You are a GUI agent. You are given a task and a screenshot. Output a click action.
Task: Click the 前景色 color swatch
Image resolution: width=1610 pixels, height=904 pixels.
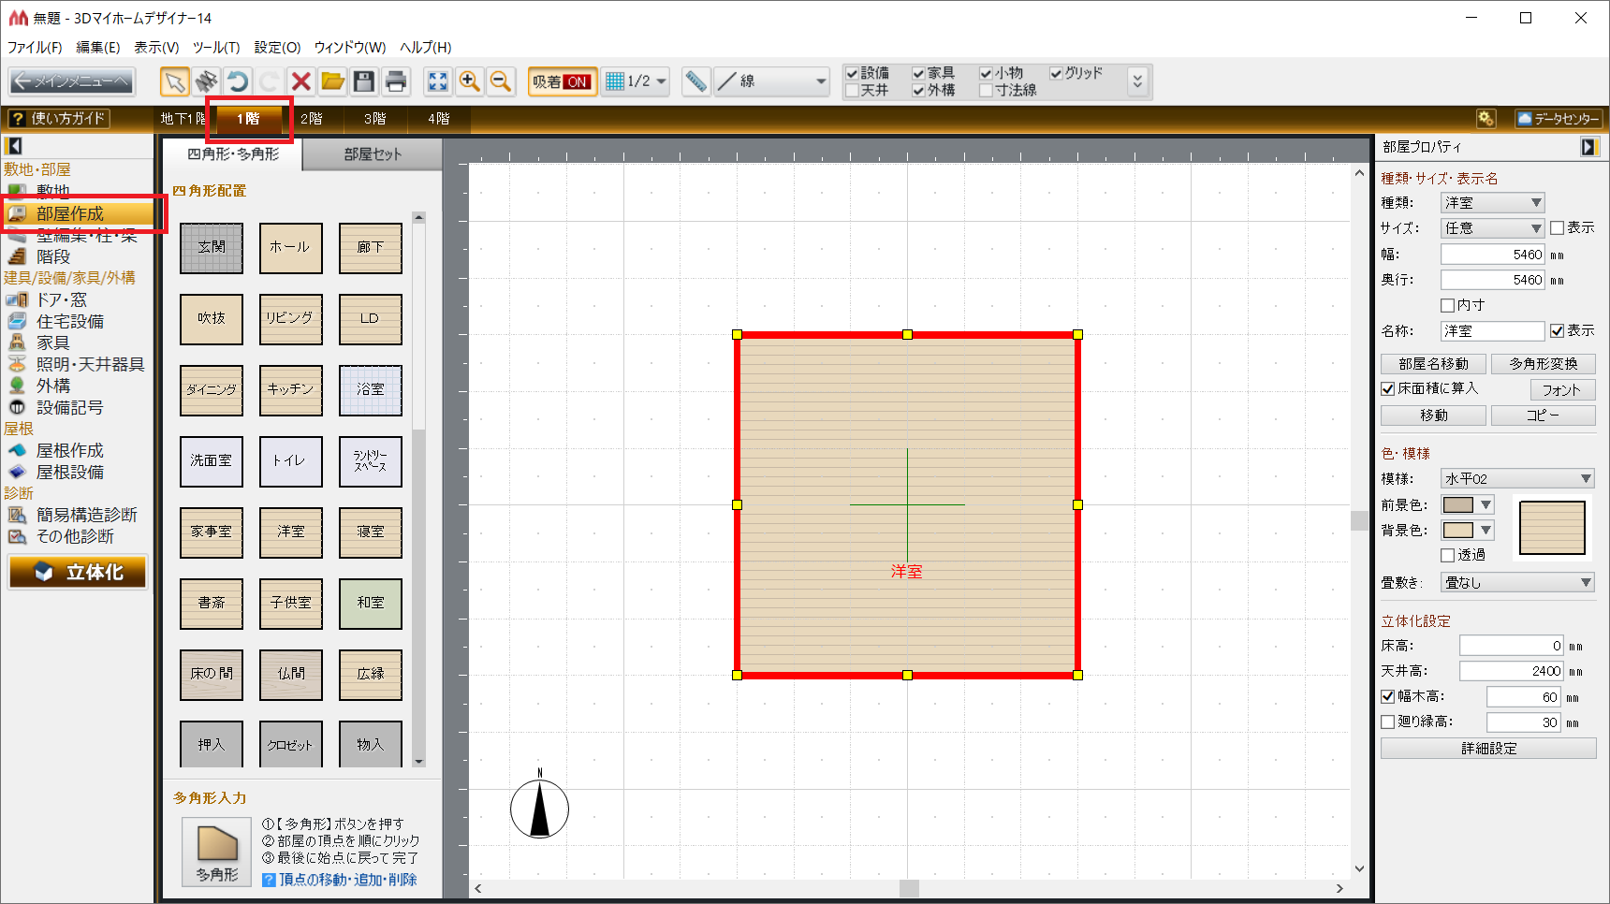[1458, 504]
